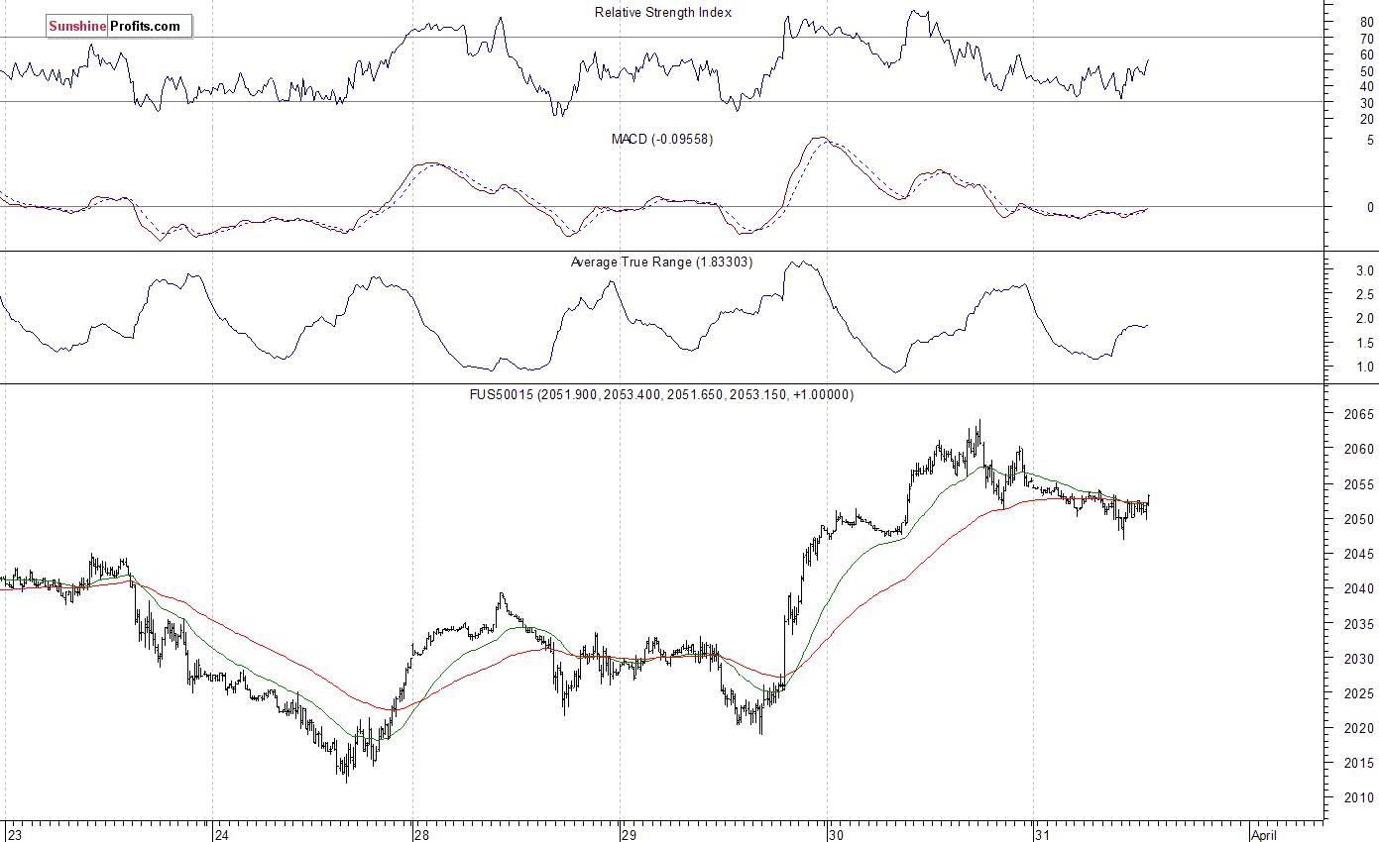Click the FUS50015 price chart title
This screenshot has height=842, width=1379.
click(661, 394)
